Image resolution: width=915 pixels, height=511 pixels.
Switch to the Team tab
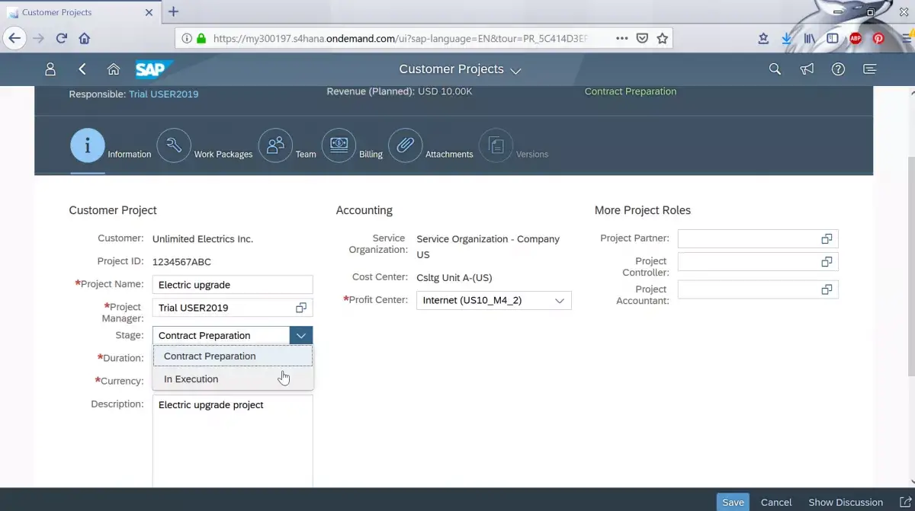point(306,154)
